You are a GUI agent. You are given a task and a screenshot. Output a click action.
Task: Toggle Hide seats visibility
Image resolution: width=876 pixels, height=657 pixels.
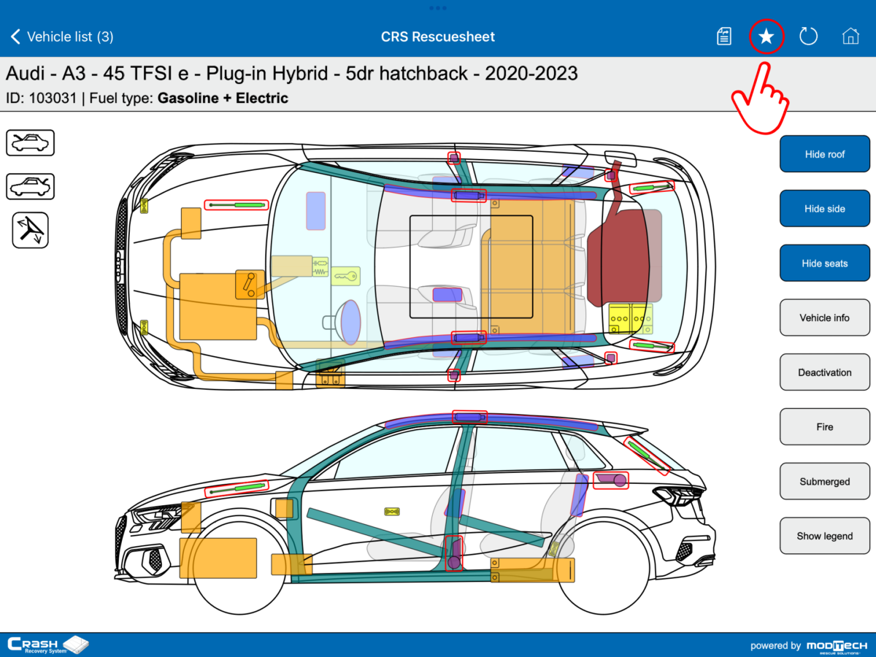(x=824, y=263)
